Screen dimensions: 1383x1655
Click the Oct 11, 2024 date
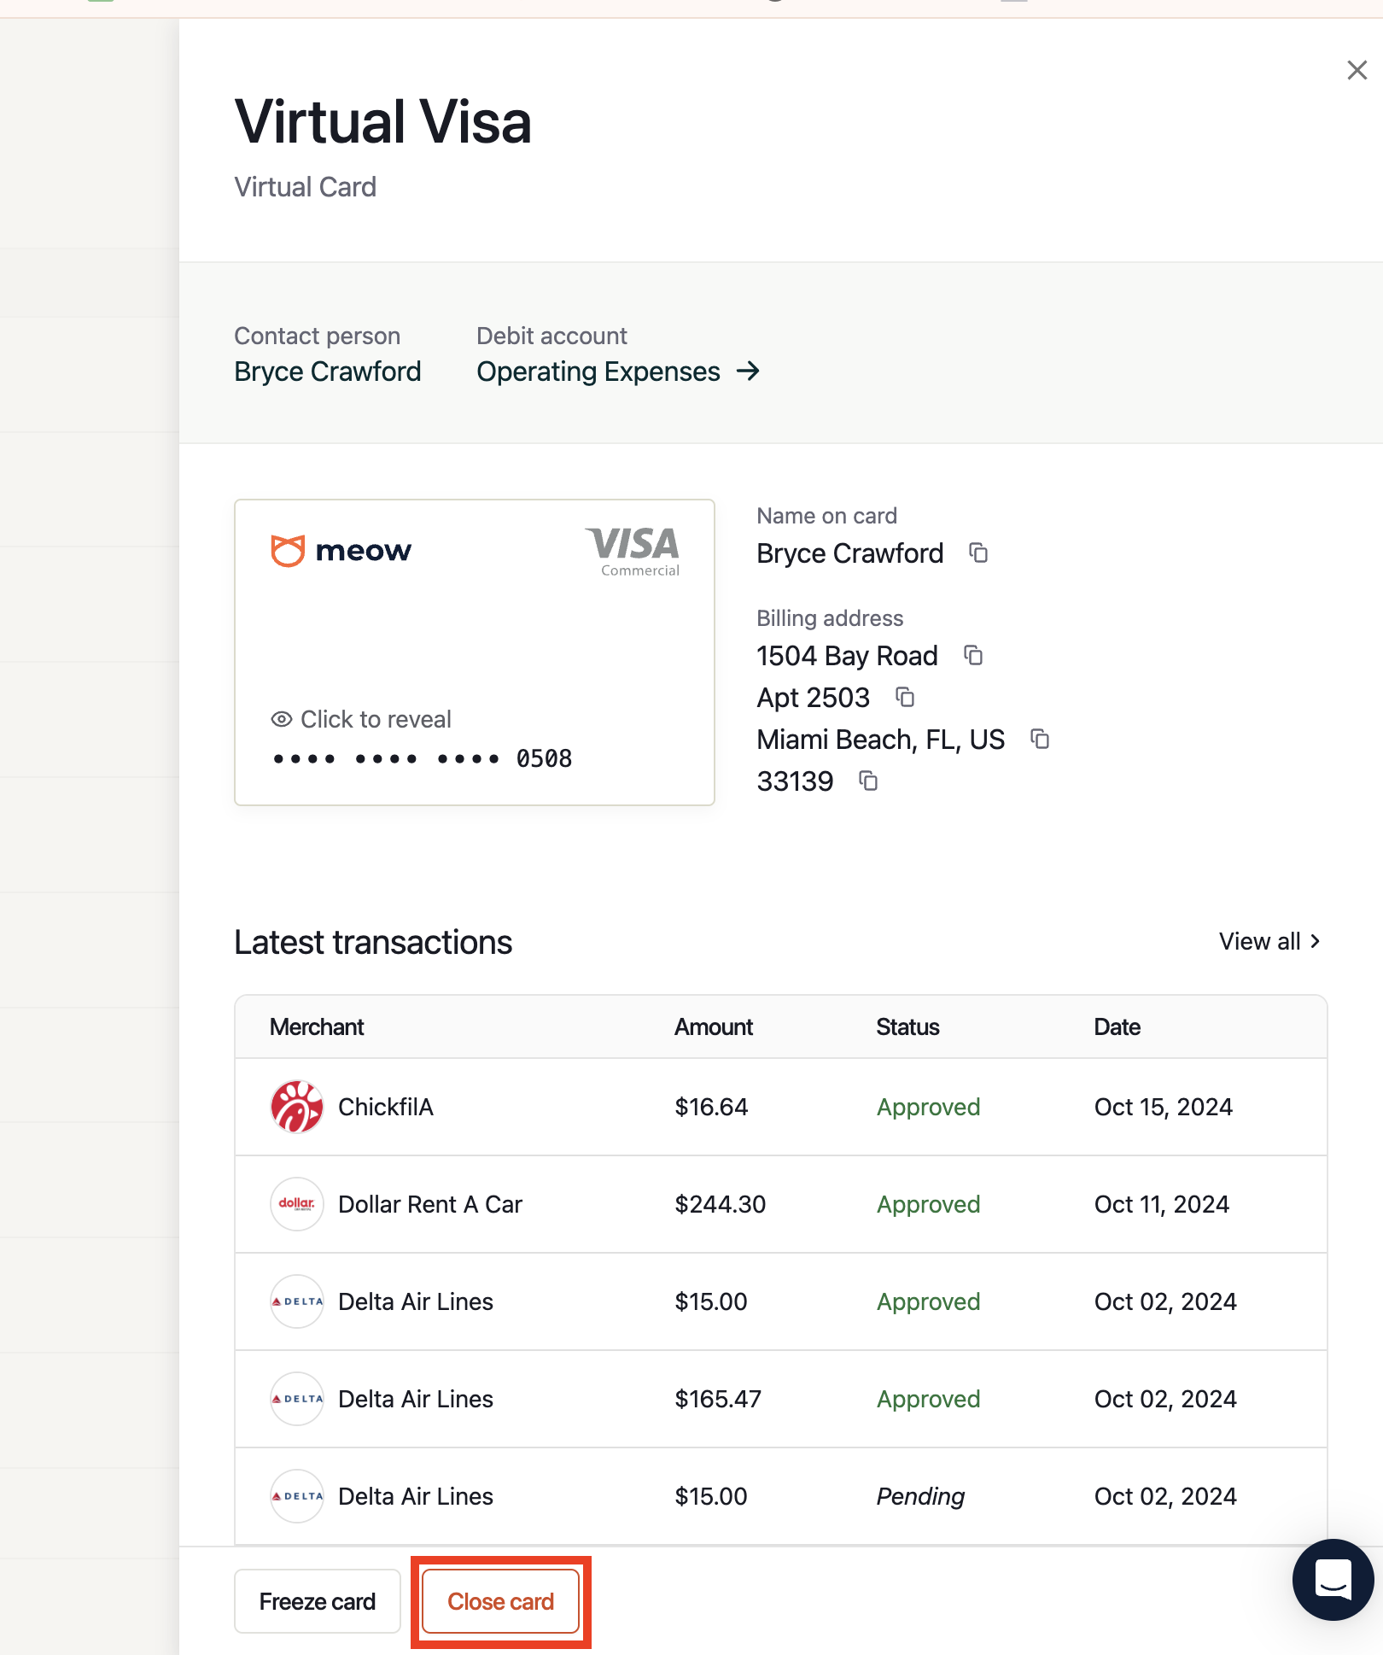tap(1162, 1204)
